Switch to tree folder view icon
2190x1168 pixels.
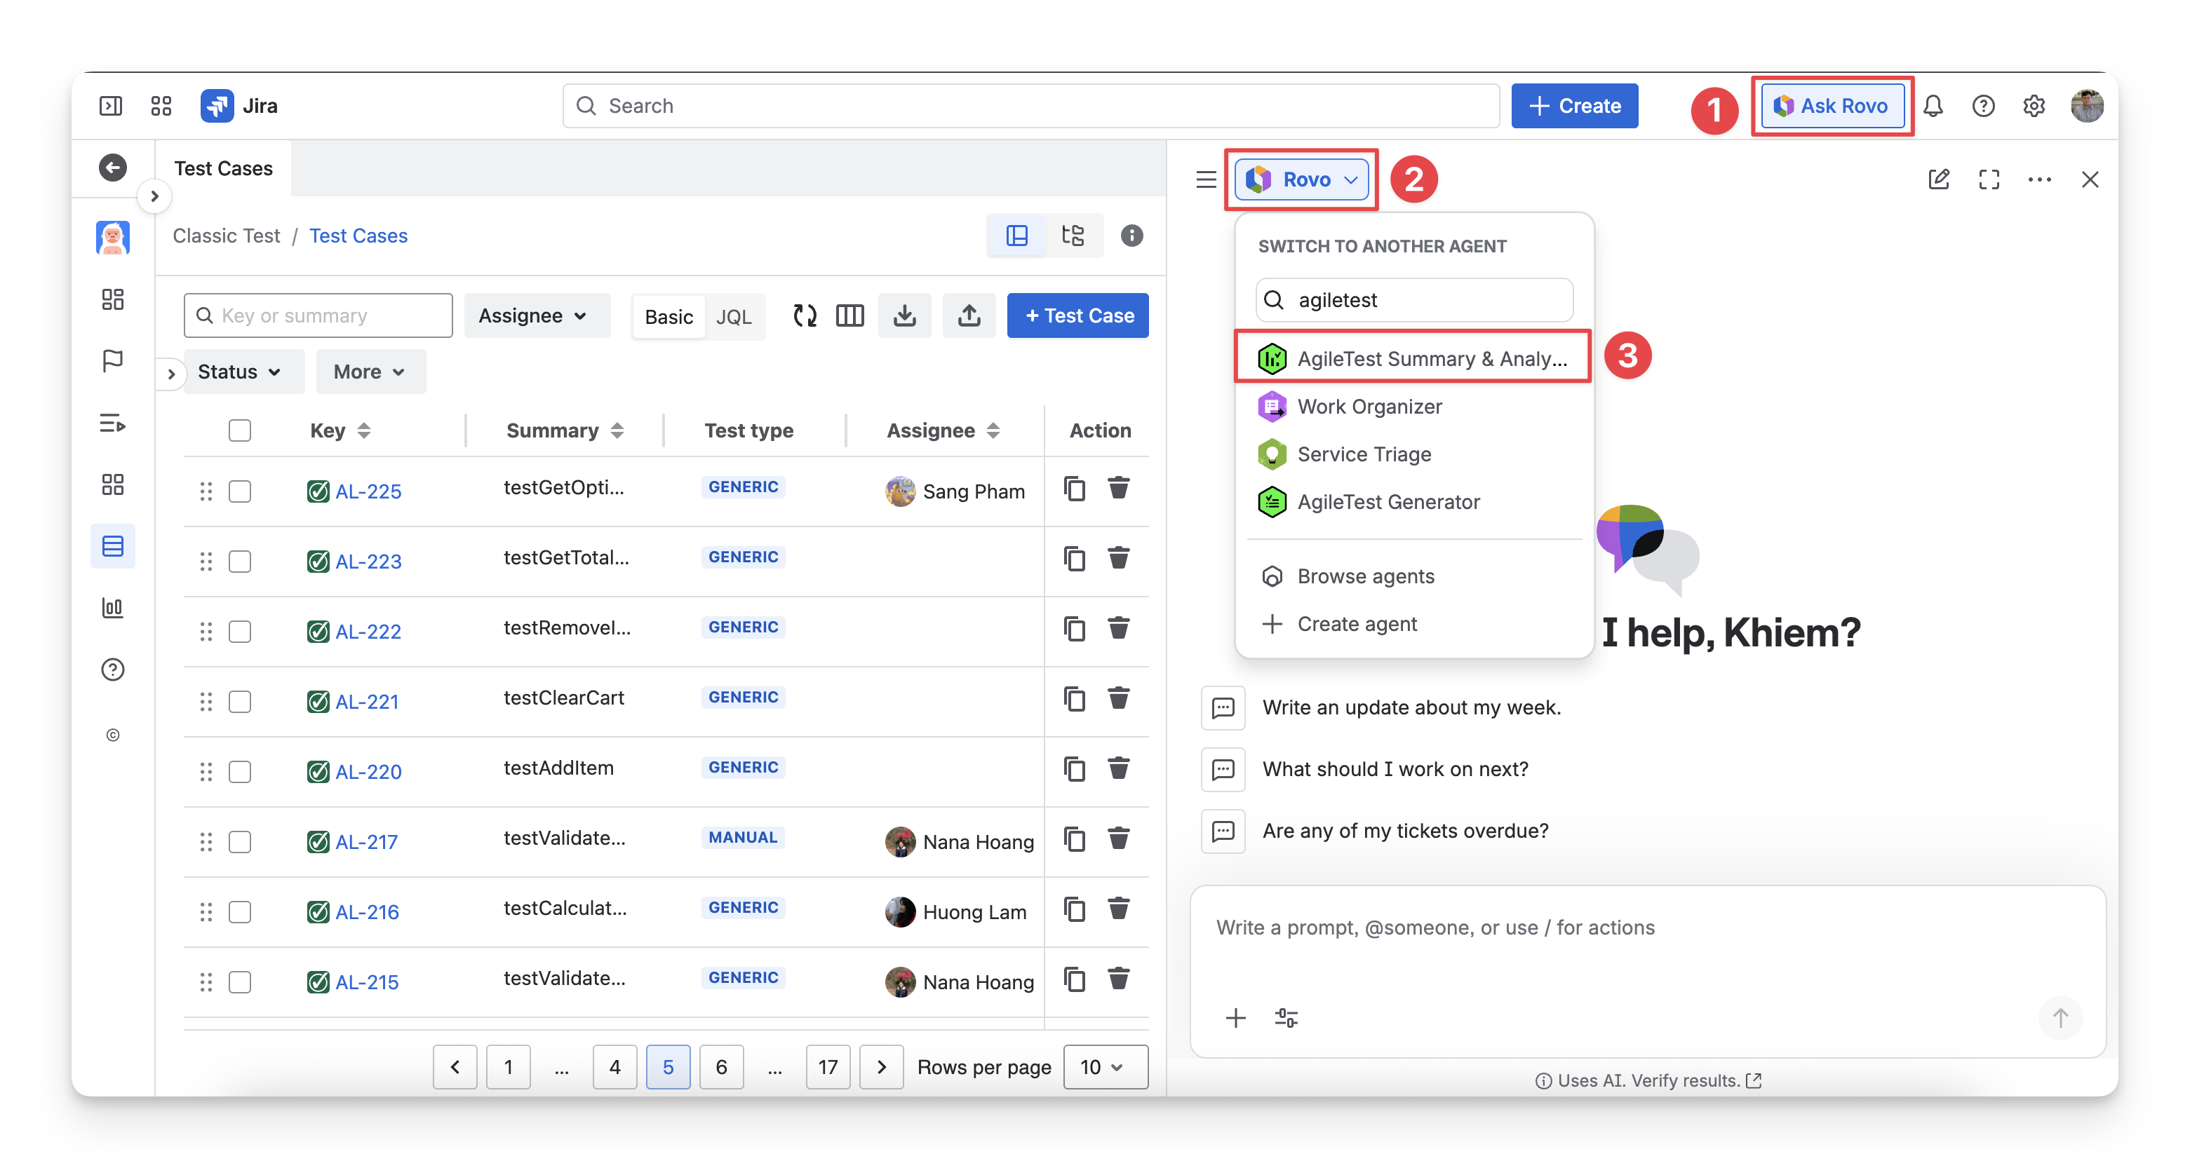click(x=1073, y=236)
